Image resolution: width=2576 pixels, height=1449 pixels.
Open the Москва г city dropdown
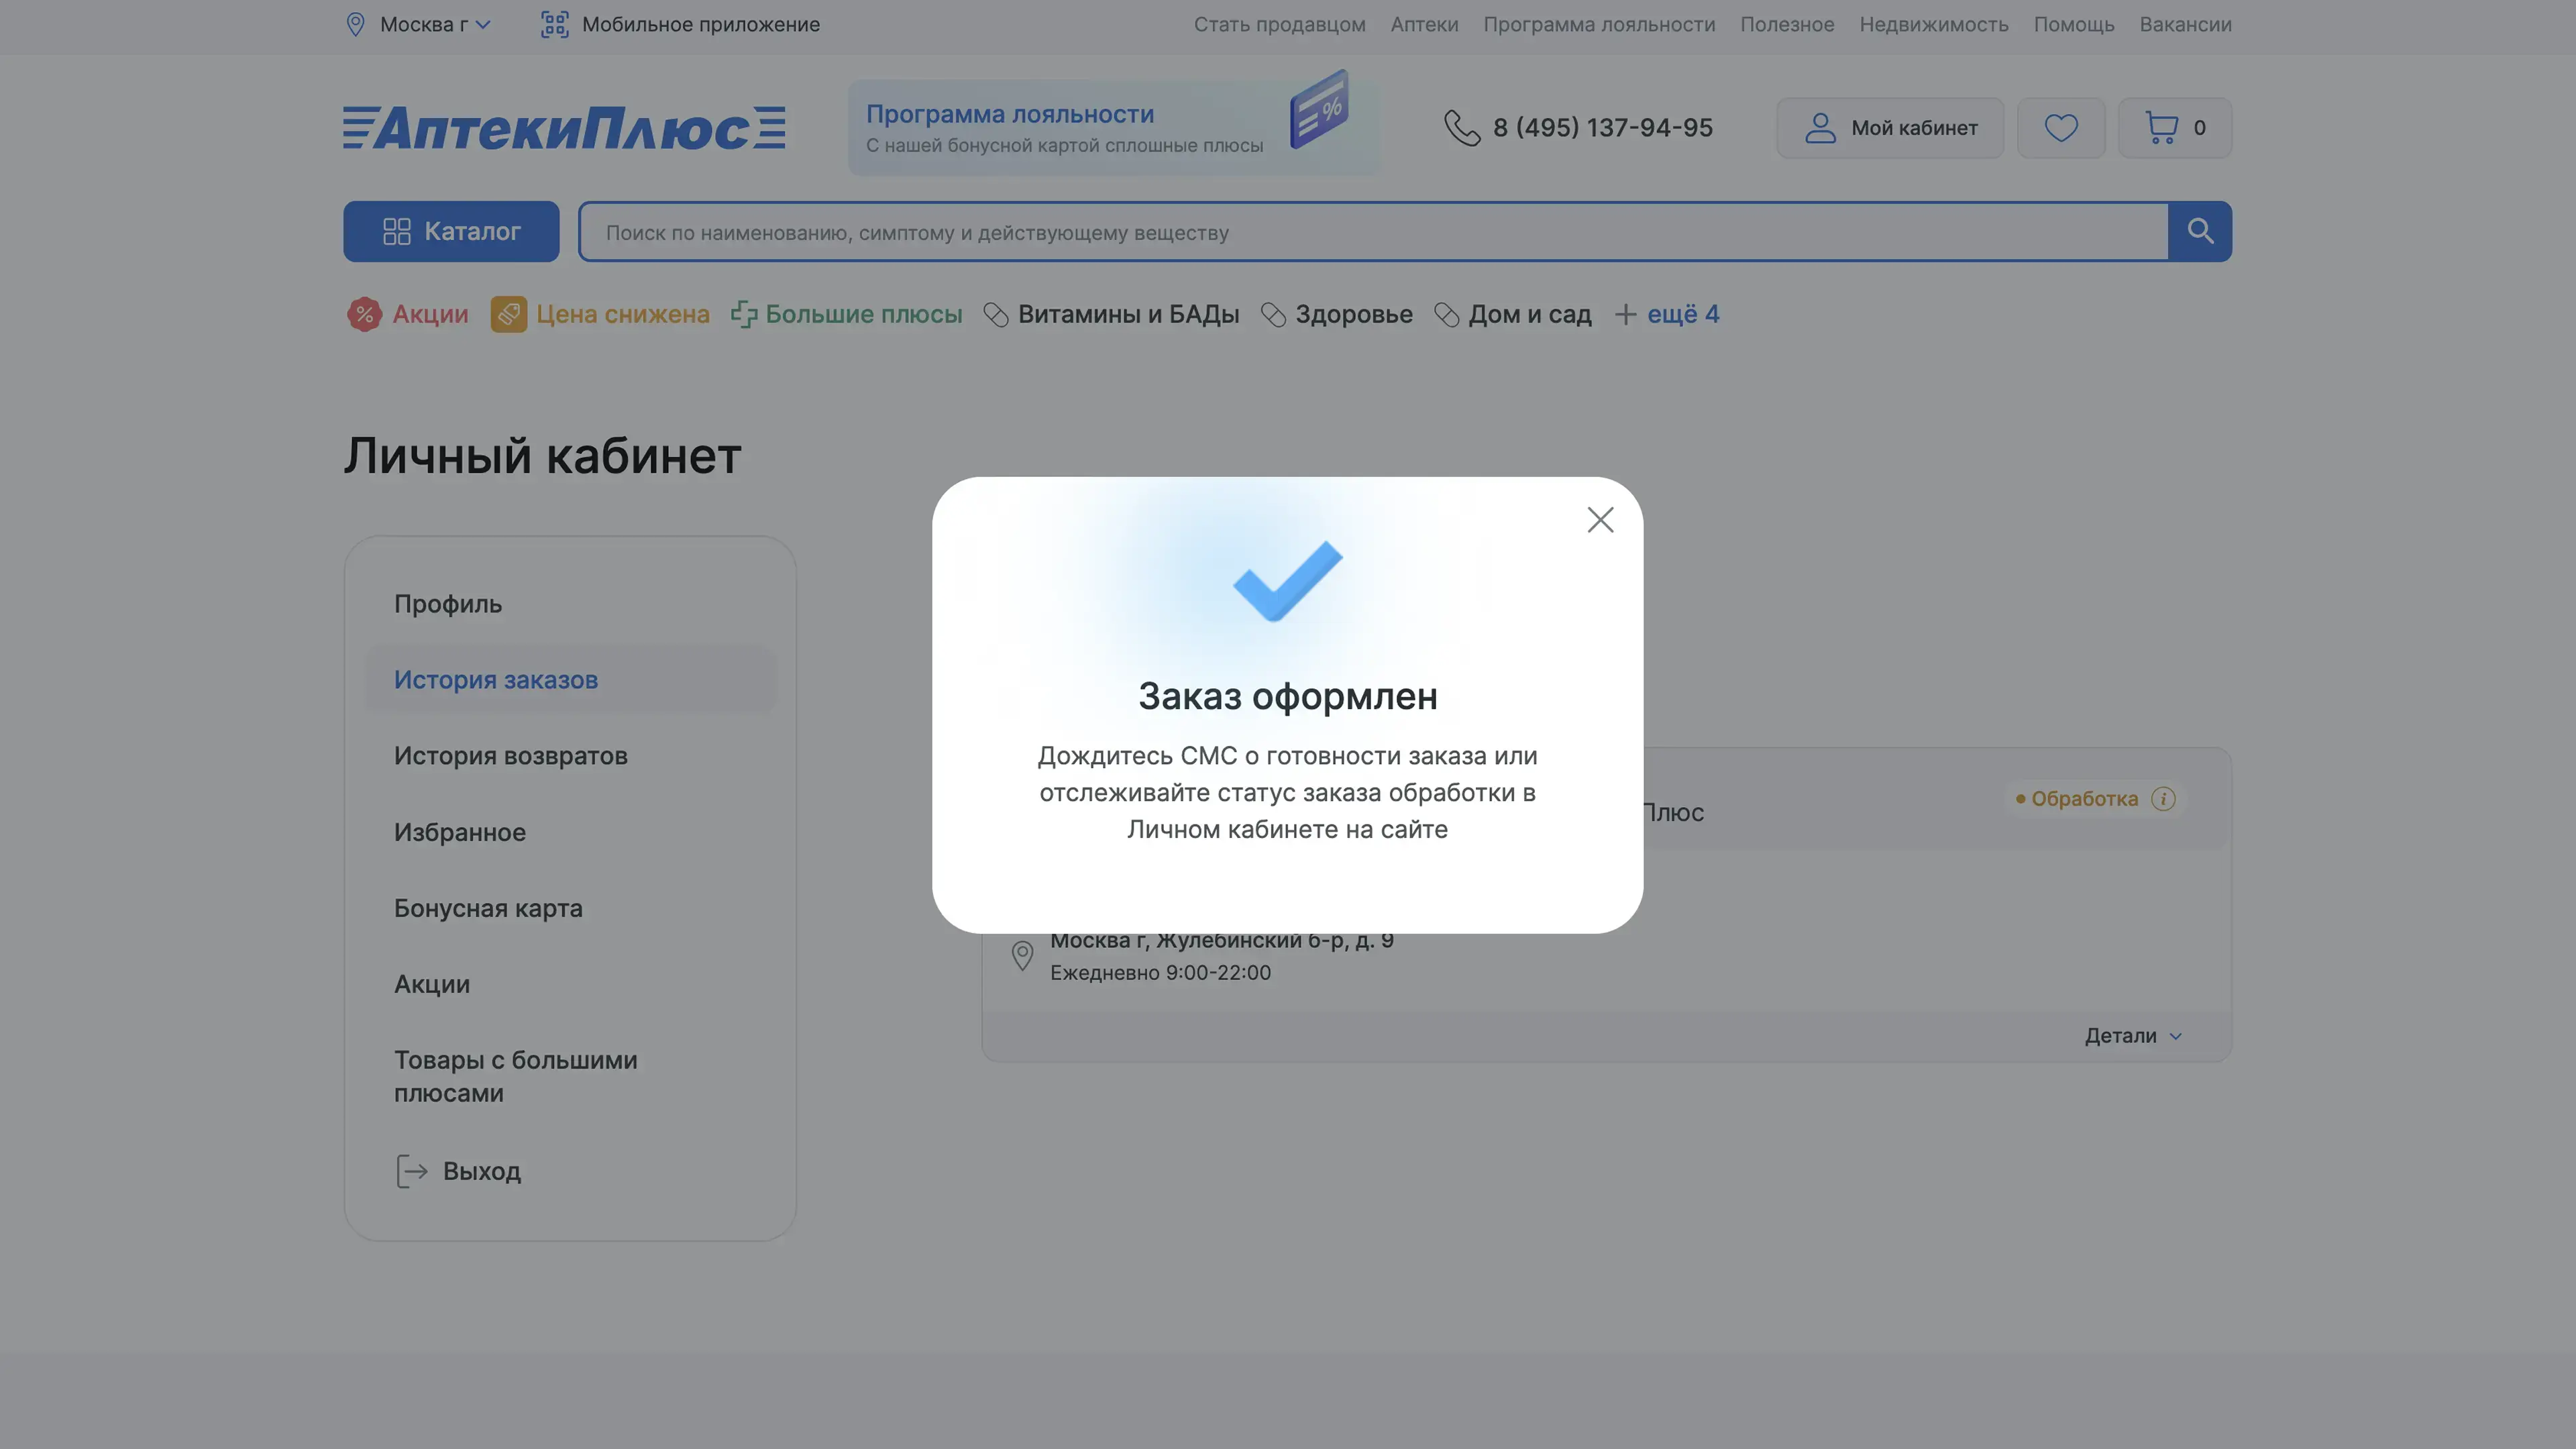pyautogui.click(x=433, y=24)
